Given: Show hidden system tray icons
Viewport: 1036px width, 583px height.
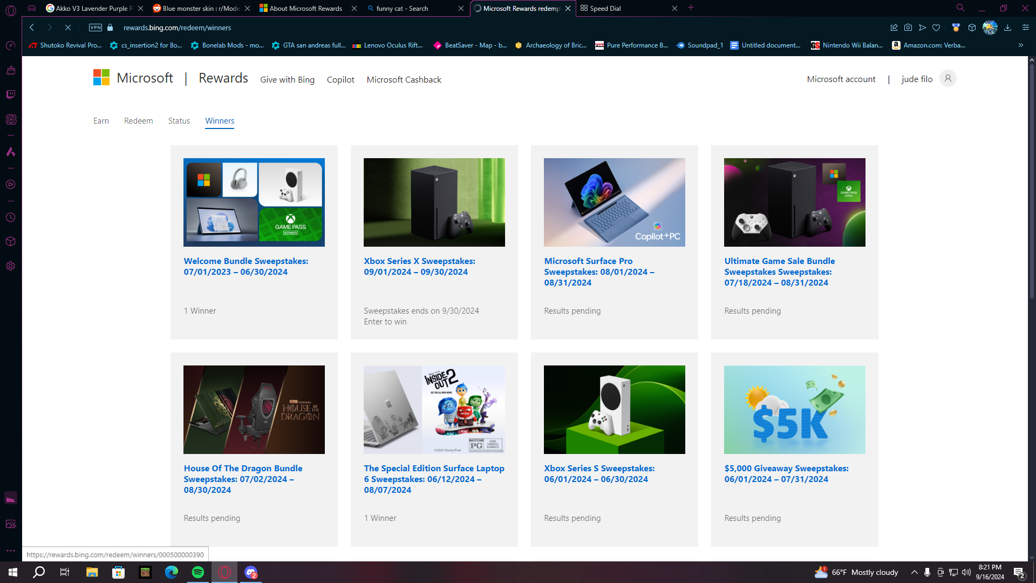Looking at the screenshot, I should tap(914, 572).
